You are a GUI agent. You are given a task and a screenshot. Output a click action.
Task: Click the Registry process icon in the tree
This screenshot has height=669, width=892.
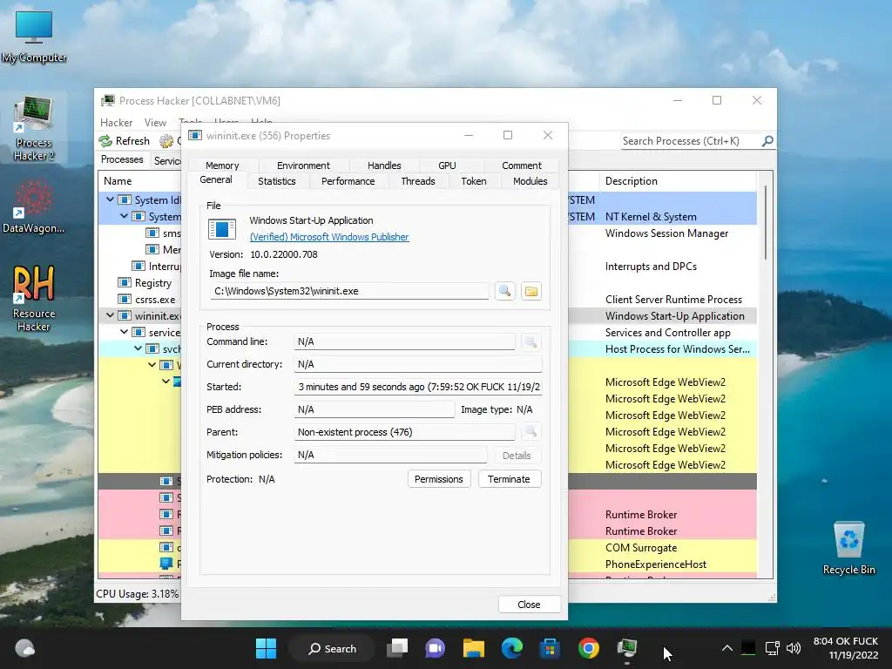tap(124, 283)
